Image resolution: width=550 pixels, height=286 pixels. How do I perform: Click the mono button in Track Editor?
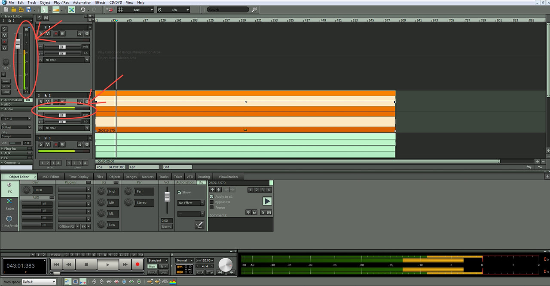click(6, 81)
